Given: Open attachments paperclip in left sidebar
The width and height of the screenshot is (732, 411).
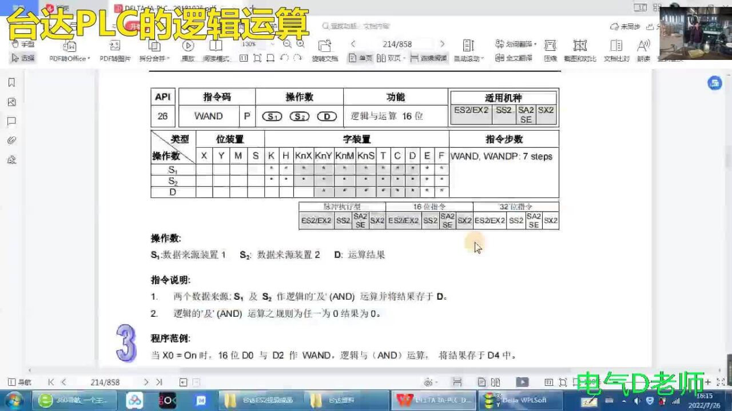Looking at the screenshot, I should (x=11, y=140).
